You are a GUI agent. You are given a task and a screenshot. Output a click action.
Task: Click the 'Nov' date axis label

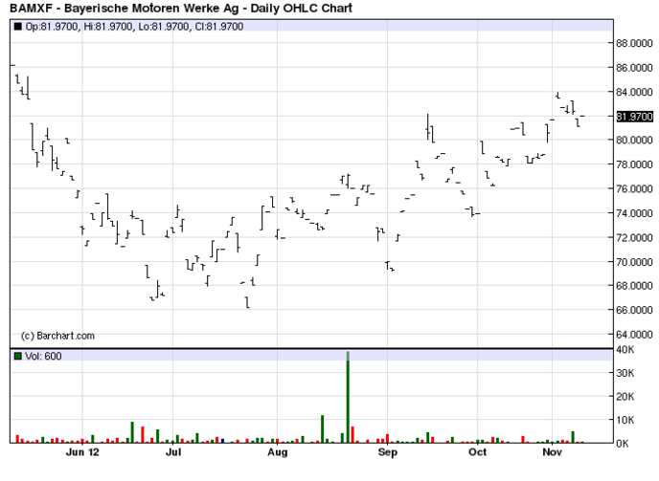pyautogui.click(x=553, y=452)
